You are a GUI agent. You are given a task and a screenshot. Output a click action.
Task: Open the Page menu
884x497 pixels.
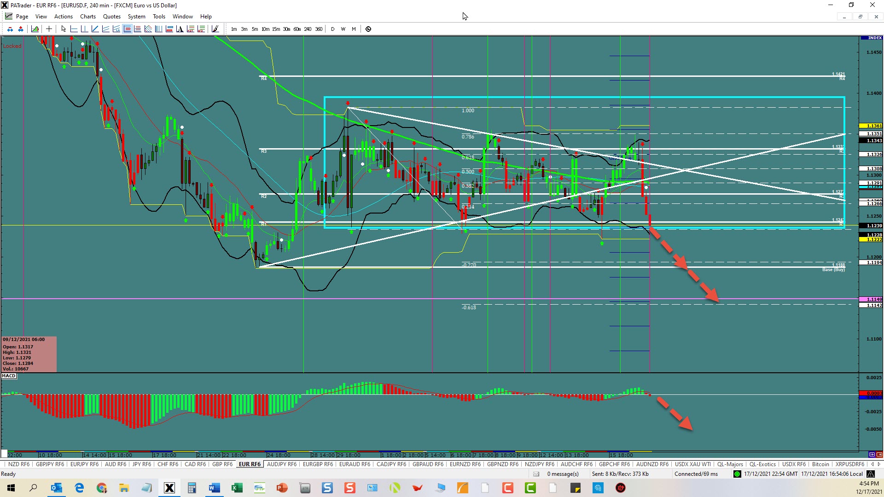click(x=22, y=16)
